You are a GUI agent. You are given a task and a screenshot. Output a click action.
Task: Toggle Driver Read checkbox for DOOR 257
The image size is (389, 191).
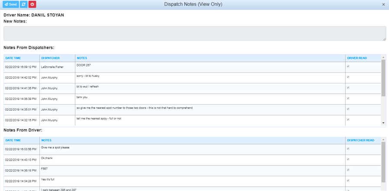pyautogui.click(x=348, y=67)
